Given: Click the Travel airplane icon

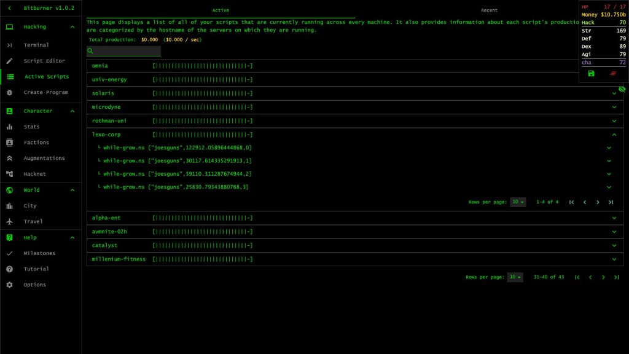Looking at the screenshot, I should (9, 221).
